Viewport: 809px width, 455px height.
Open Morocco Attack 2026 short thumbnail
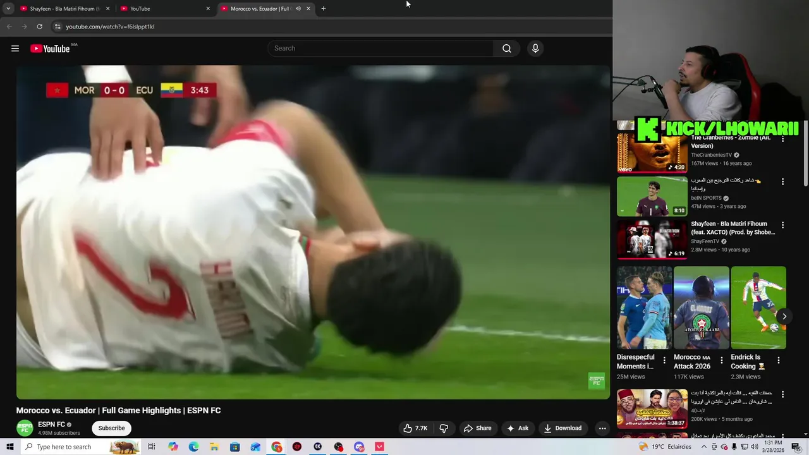(701, 308)
